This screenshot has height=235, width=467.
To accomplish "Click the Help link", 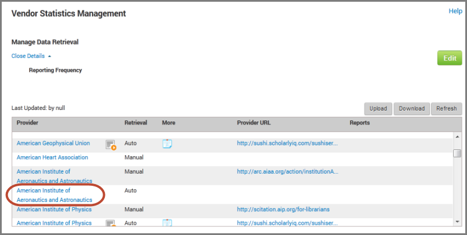I will (455, 11).
